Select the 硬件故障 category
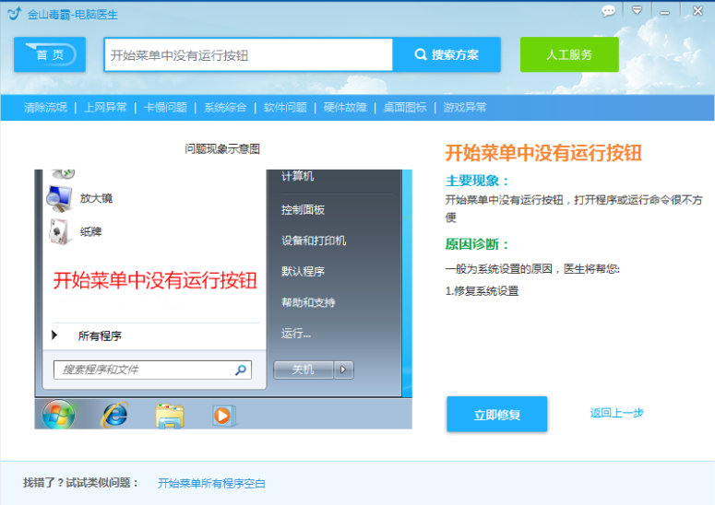 (x=345, y=108)
